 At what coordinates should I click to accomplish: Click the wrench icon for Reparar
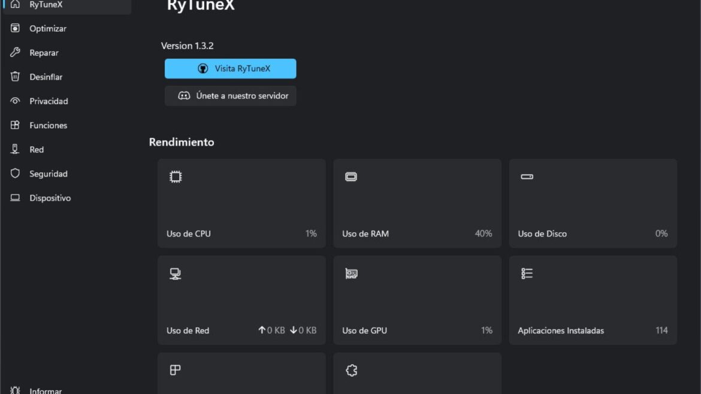[15, 52]
